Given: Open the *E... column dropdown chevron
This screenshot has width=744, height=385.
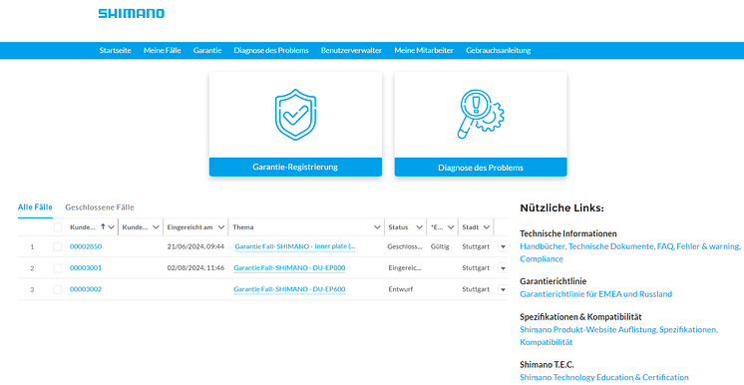Looking at the screenshot, I should click(x=451, y=227).
